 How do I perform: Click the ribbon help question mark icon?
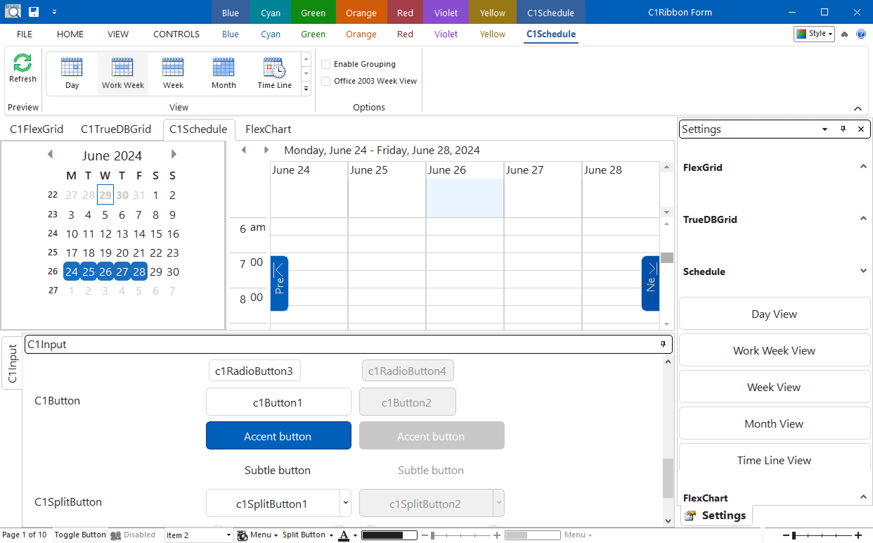coord(860,34)
